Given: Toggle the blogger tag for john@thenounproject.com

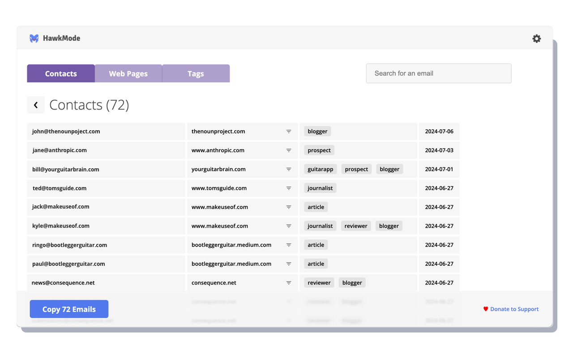Looking at the screenshot, I should pyautogui.click(x=317, y=131).
